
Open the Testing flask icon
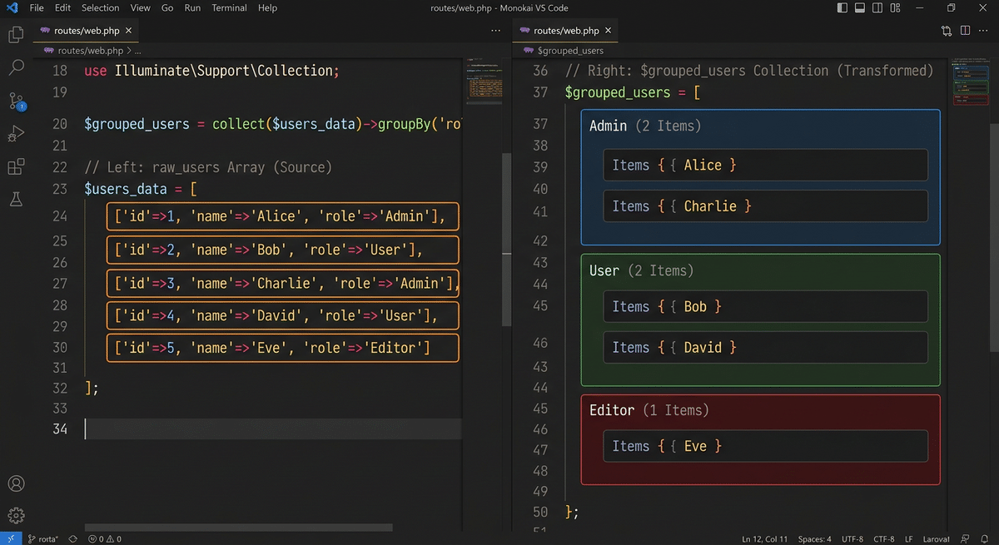(x=17, y=200)
